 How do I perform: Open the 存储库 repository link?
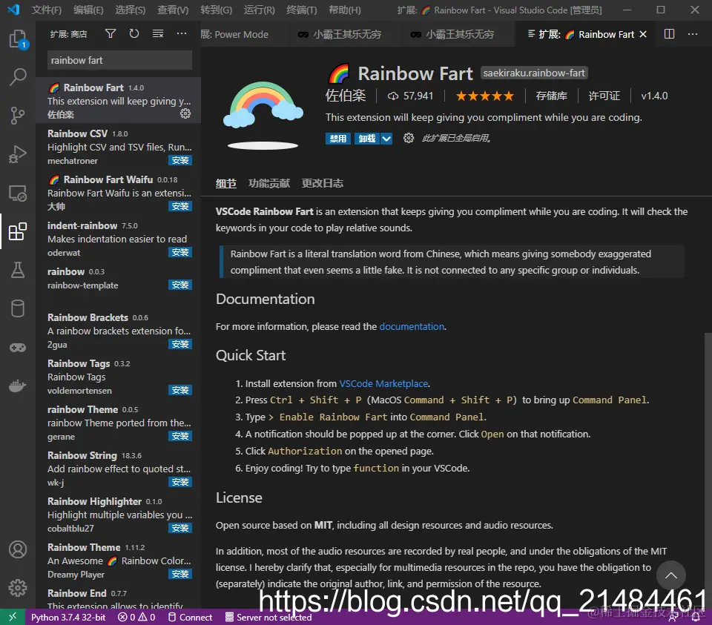551,96
